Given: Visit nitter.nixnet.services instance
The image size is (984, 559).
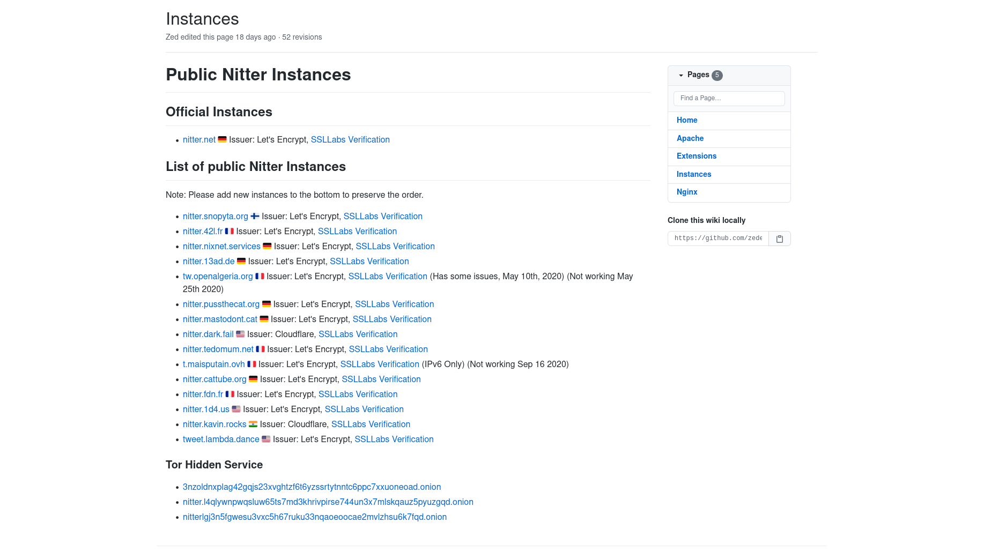Looking at the screenshot, I should [x=221, y=246].
